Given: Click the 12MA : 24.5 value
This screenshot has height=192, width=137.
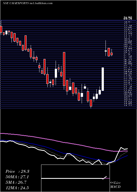Looking at the screenshot, I should click(x=17, y=188).
